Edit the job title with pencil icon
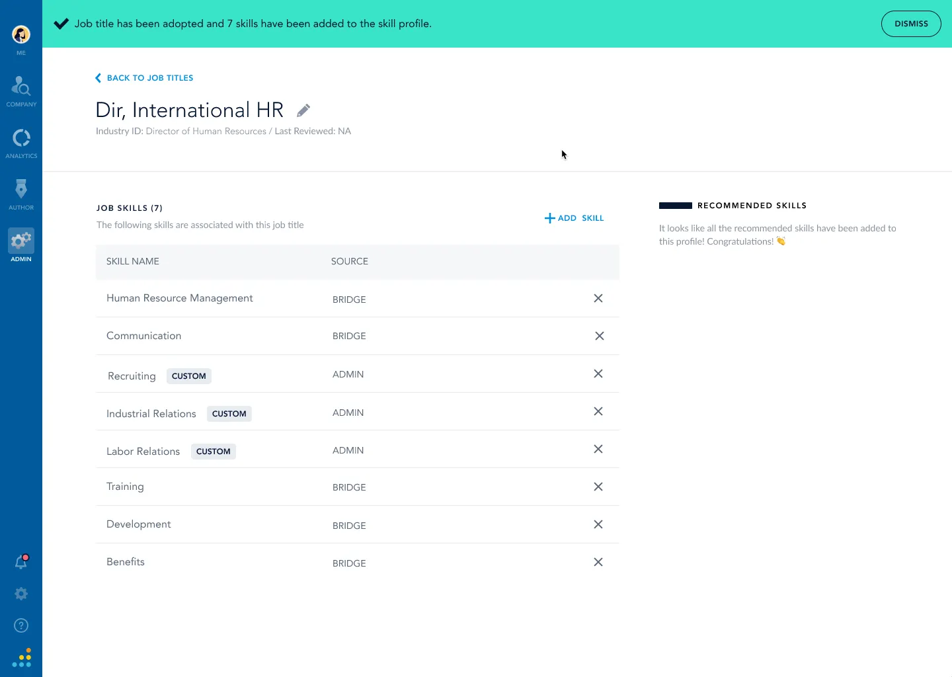 (x=303, y=110)
